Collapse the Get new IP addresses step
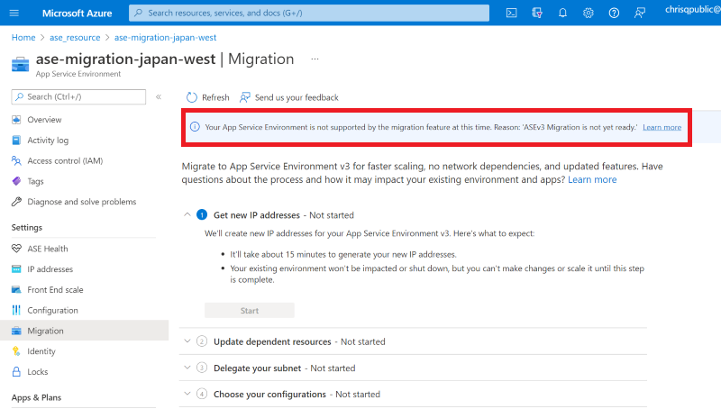This screenshot has width=721, height=409. point(187,214)
